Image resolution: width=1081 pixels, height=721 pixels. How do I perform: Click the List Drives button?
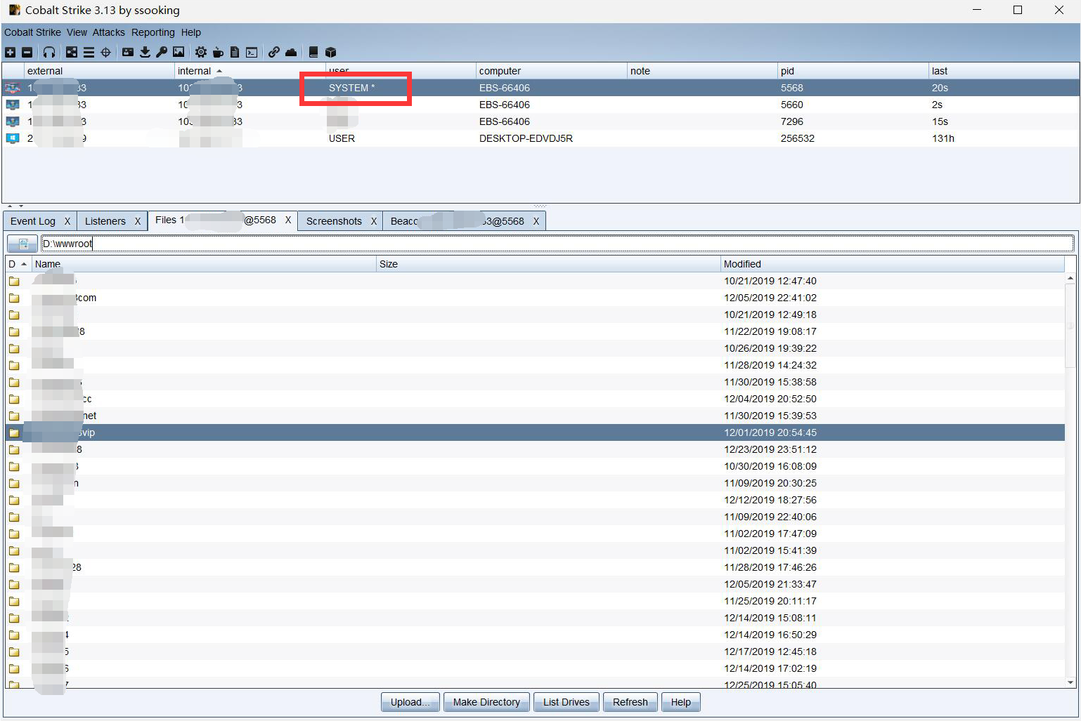(567, 702)
